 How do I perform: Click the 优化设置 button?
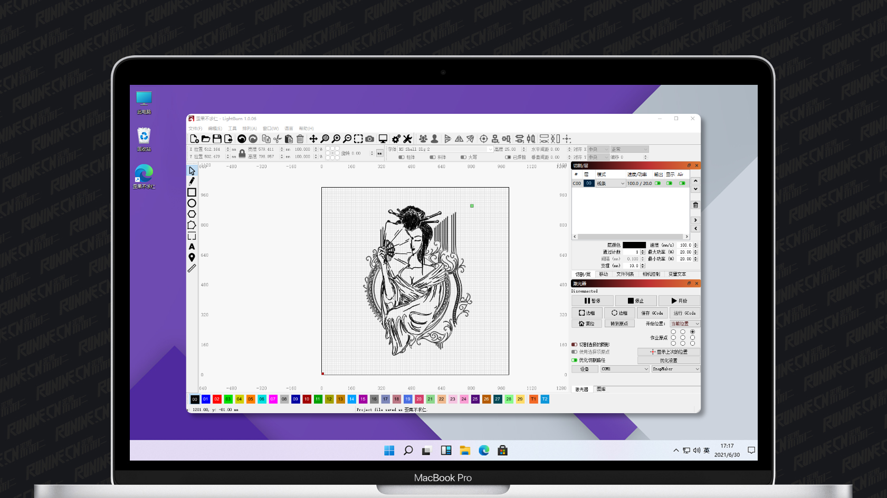[x=669, y=360]
